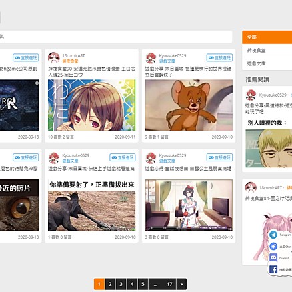Viewport: 292px width, 292px height.
Task: Open the Jerry mouse post thumbnail
Action: [x=189, y=105]
